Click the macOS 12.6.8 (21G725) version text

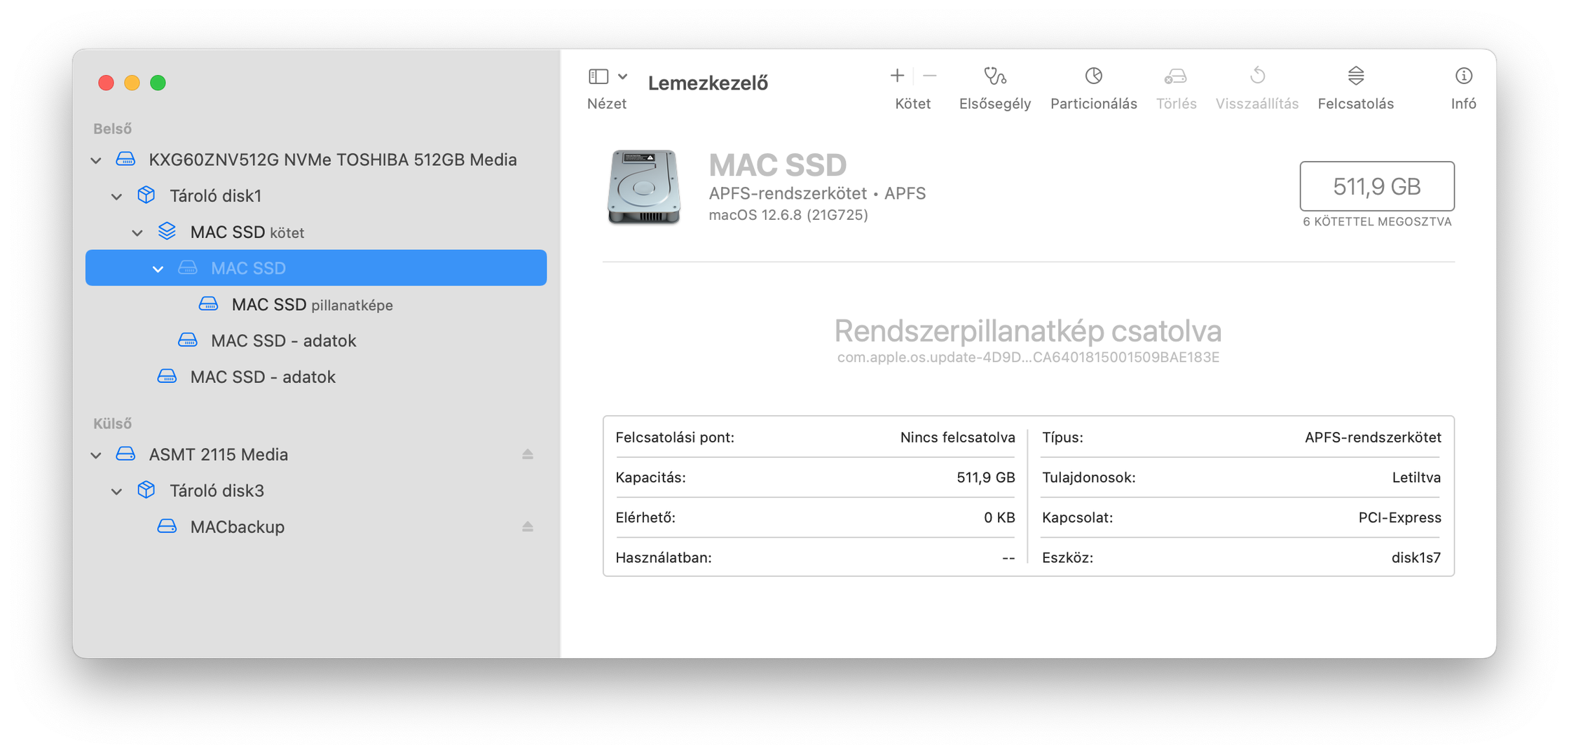pyautogui.click(x=788, y=215)
